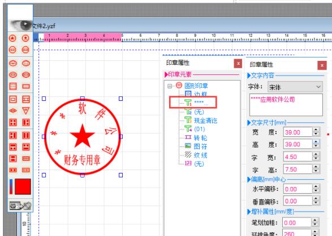Image resolution: width=332 pixels, height=236 pixels.
Task: Increase 水平偏移 with the up arrow
Action: tap(316, 186)
